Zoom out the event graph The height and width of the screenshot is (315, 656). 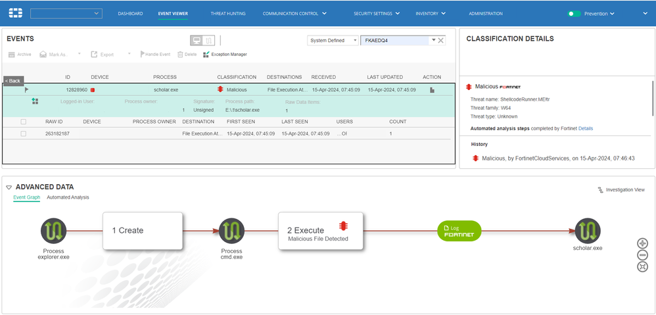(642, 254)
